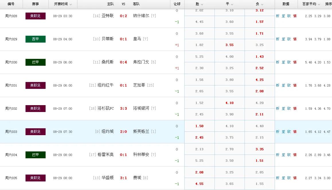Open the 析 analysis page for 亚特联 match

[x=277, y=16]
